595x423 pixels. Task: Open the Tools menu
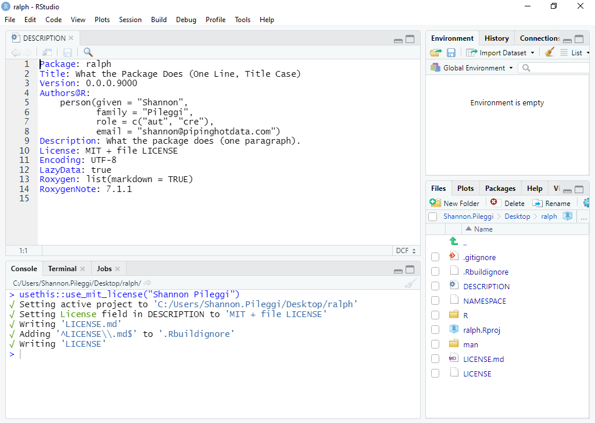[242, 20]
